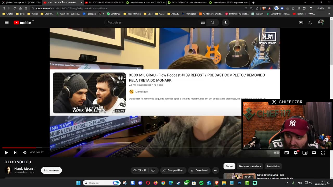Click Compartilhar share button
Image resolution: width=333 pixels, height=187 pixels.
click(173, 170)
